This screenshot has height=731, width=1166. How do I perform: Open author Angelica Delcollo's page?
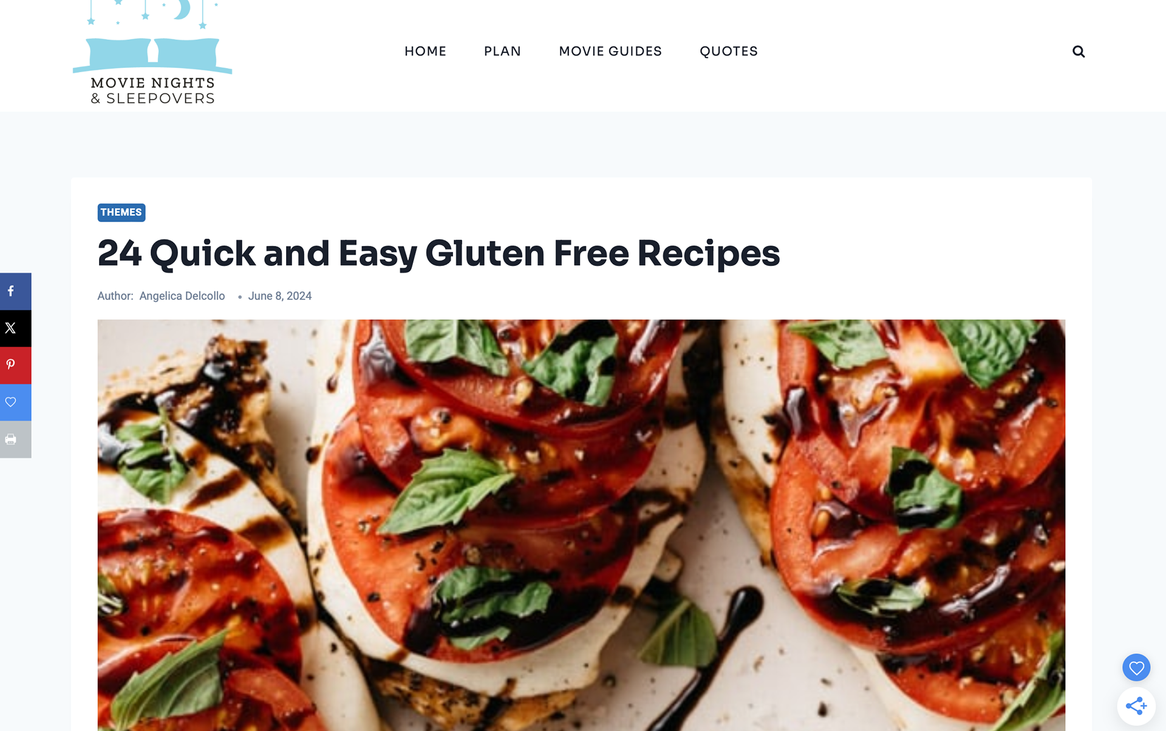click(182, 296)
